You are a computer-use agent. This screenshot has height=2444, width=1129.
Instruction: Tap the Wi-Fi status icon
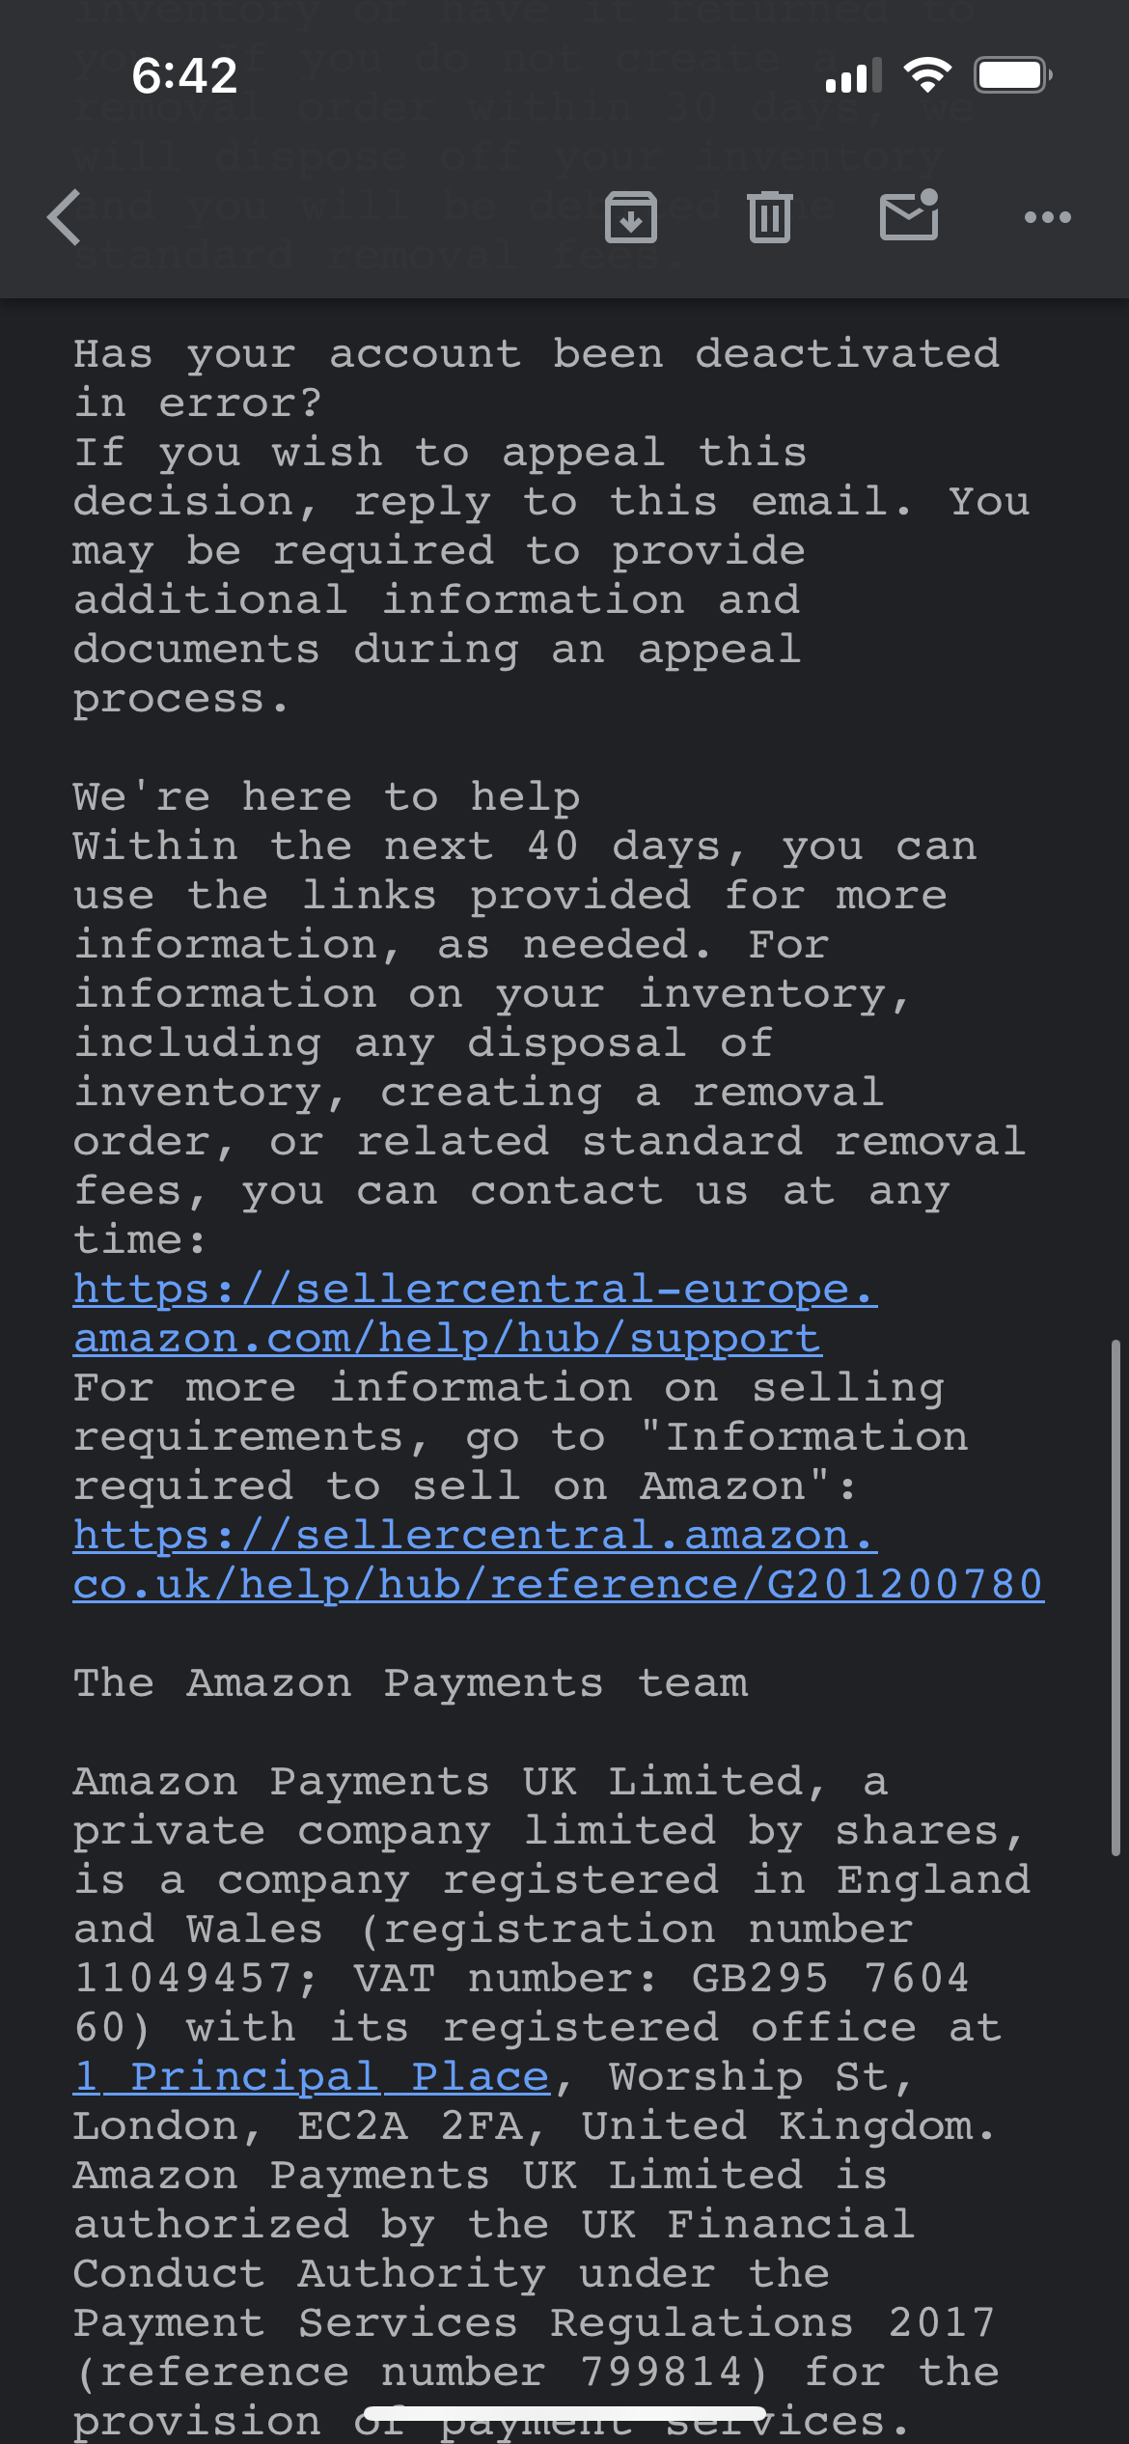[927, 74]
